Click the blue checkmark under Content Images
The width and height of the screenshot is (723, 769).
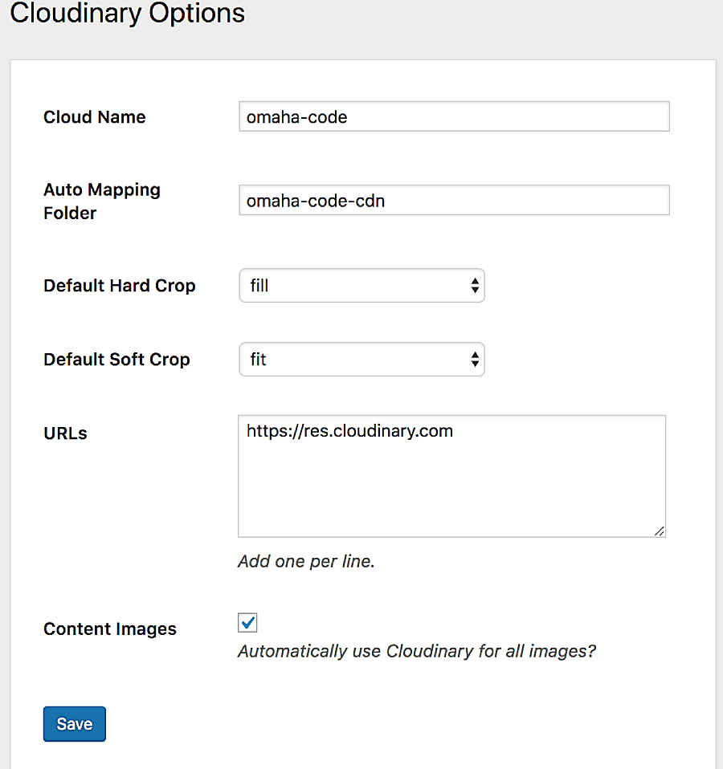pyautogui.click(x=248, y=622)
